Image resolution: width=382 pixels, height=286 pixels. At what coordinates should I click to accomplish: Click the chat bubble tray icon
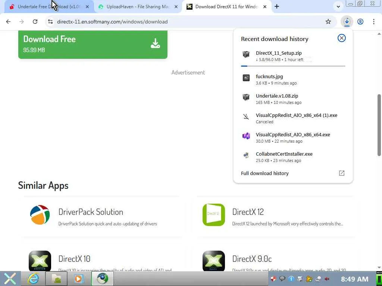click(282, 279)
